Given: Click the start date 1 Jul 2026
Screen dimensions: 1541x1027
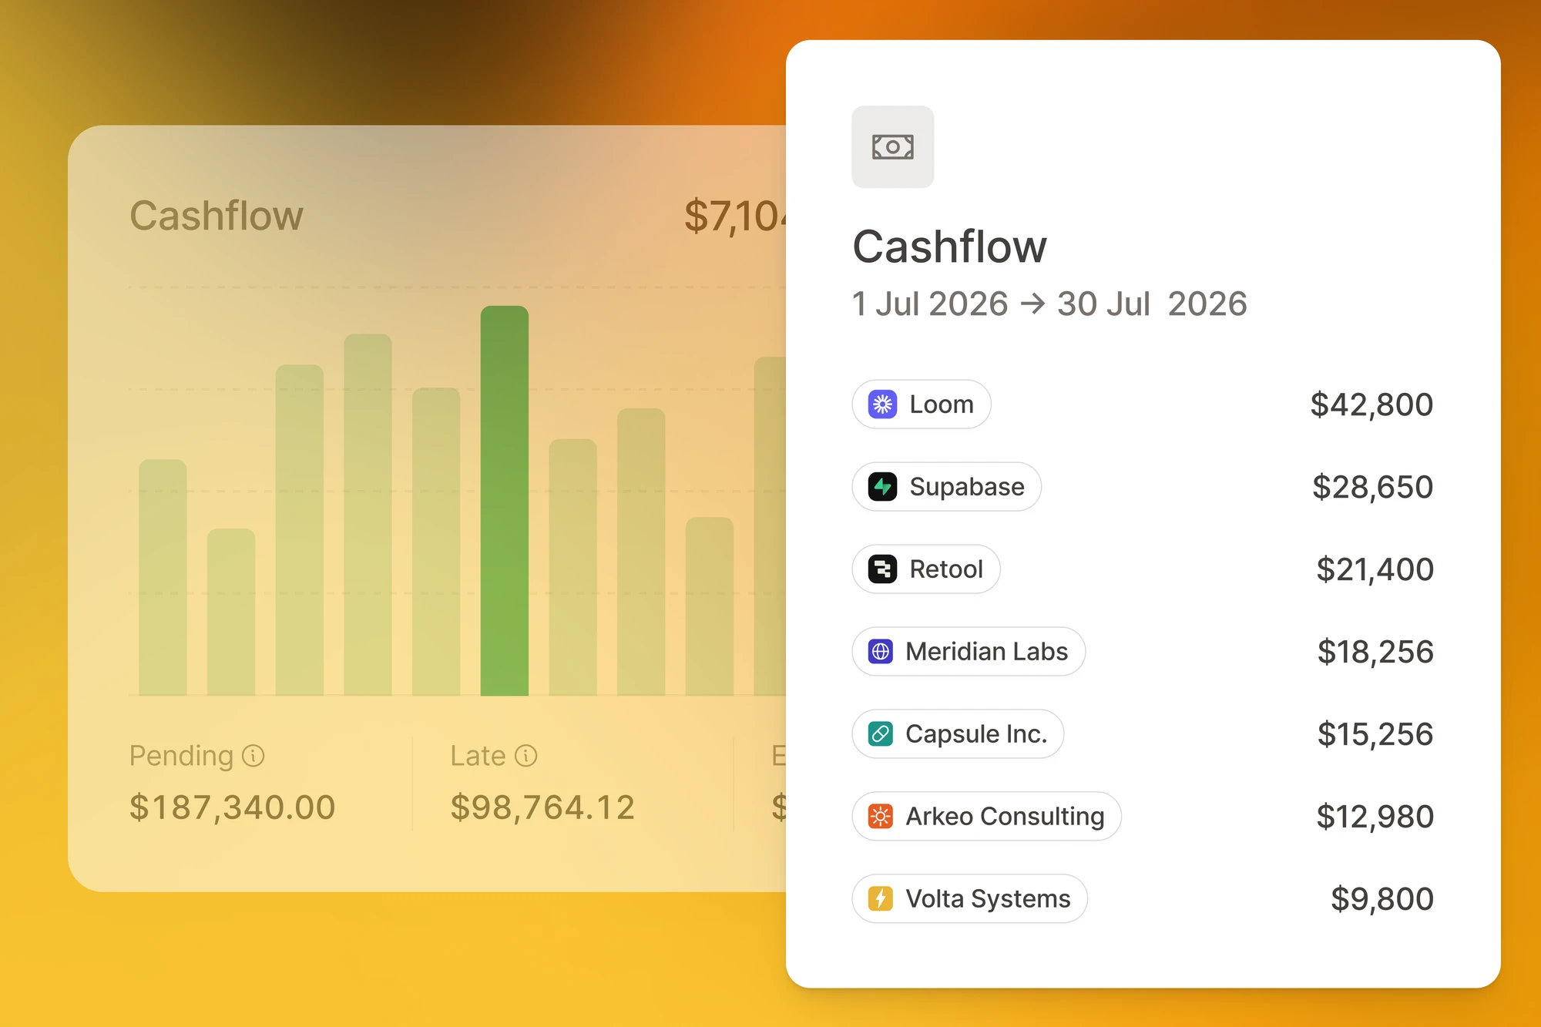Looking at the screenshot, I should coord(930,304).
